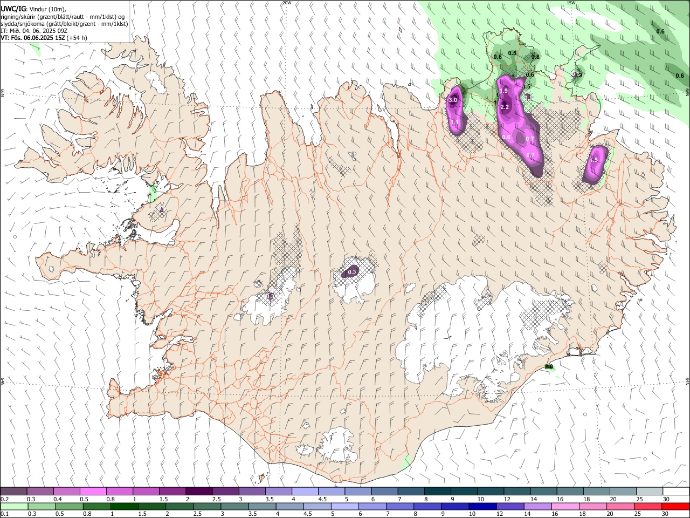Click the 0.8 precipitation value in the north

point(535,57)
